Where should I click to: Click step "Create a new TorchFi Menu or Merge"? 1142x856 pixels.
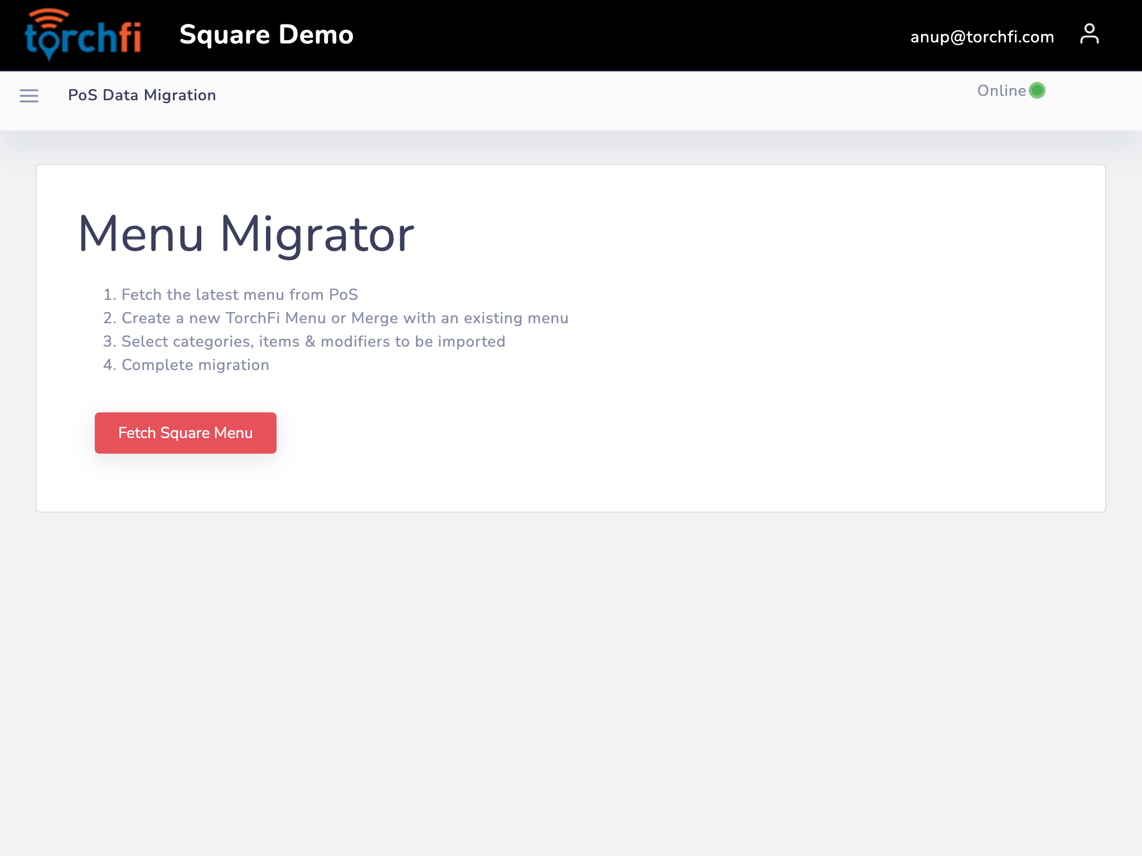pos(345,318)
